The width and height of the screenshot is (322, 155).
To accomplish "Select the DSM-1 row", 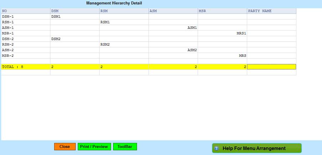I will [25, 16].
